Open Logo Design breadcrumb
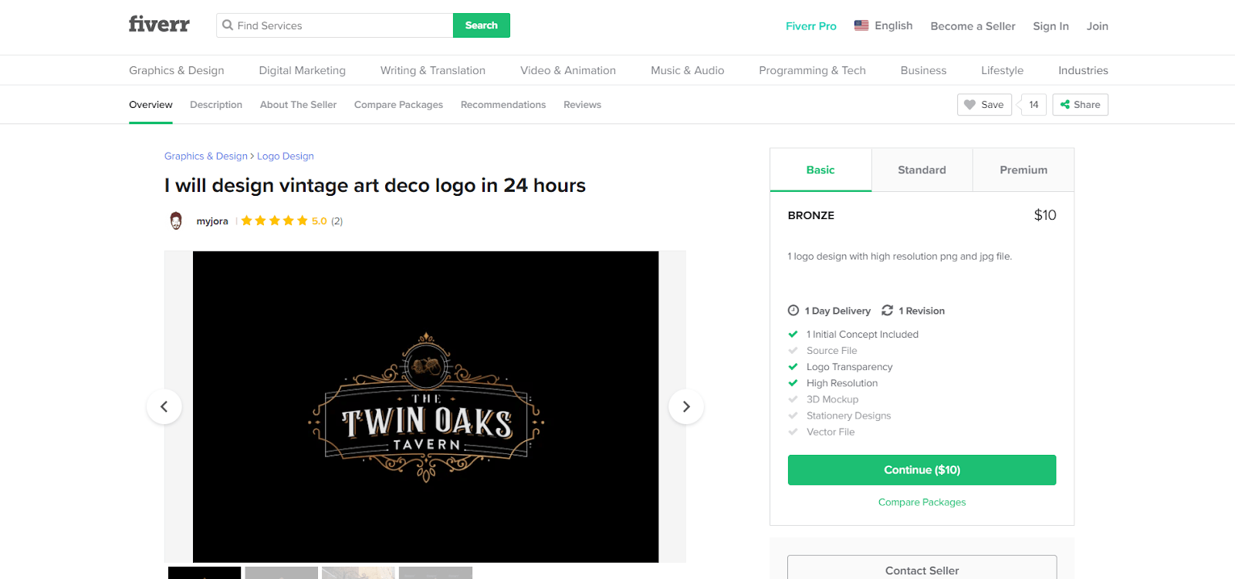1235x579 pixels. pos(286,156)
